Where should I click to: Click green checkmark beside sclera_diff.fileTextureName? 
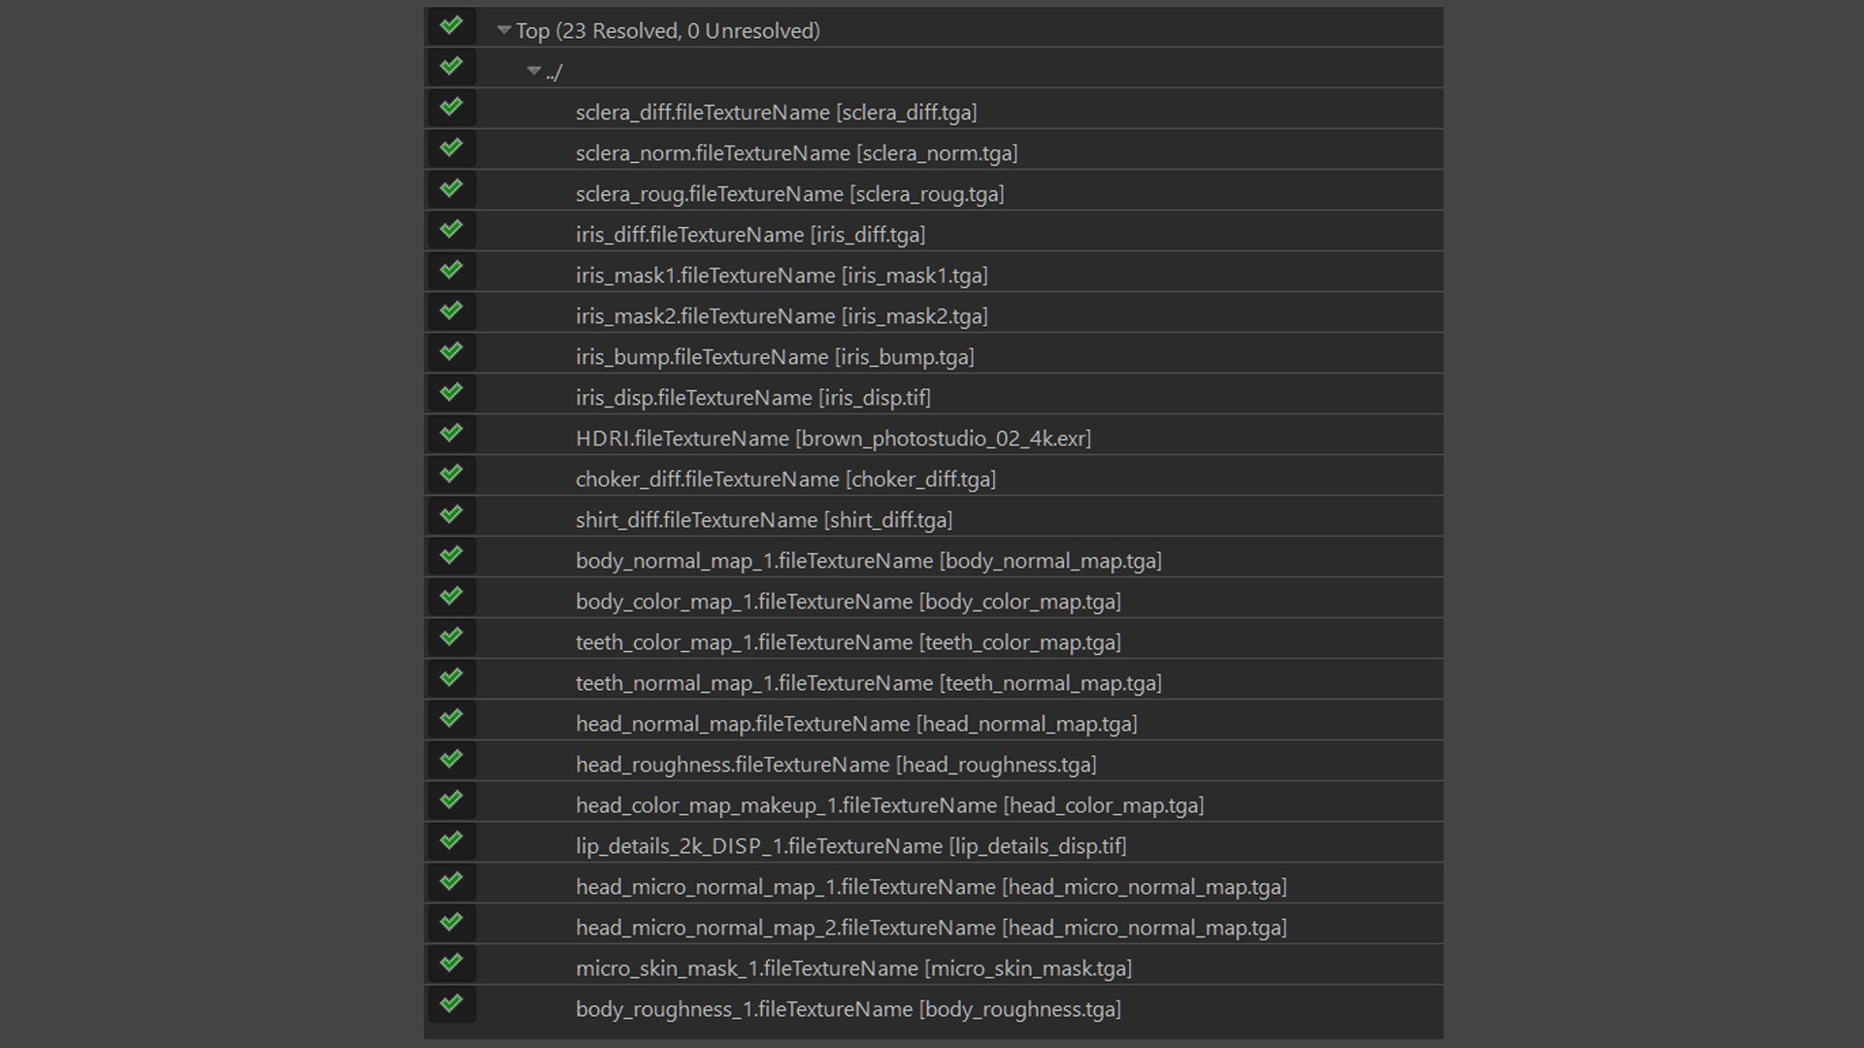[x=450, y=107]
